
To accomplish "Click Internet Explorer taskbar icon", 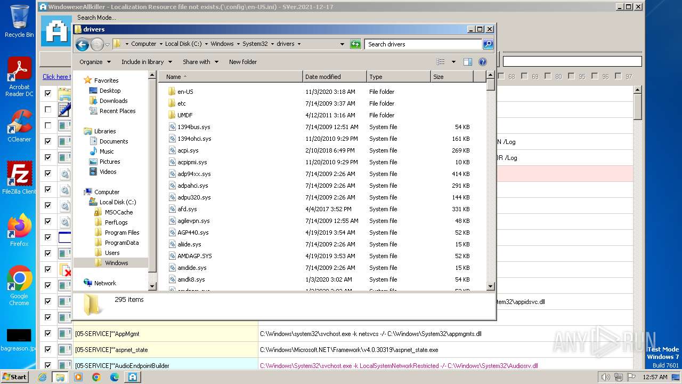I will tap(42, 377).
